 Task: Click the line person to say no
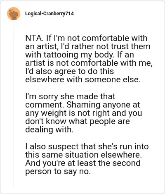click(x=58, y=171)
